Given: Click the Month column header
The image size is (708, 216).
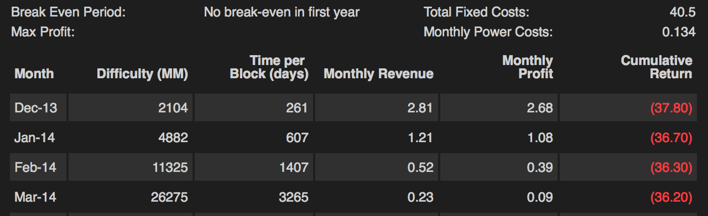Looking at the screenshot, I should tap(34, 73).
